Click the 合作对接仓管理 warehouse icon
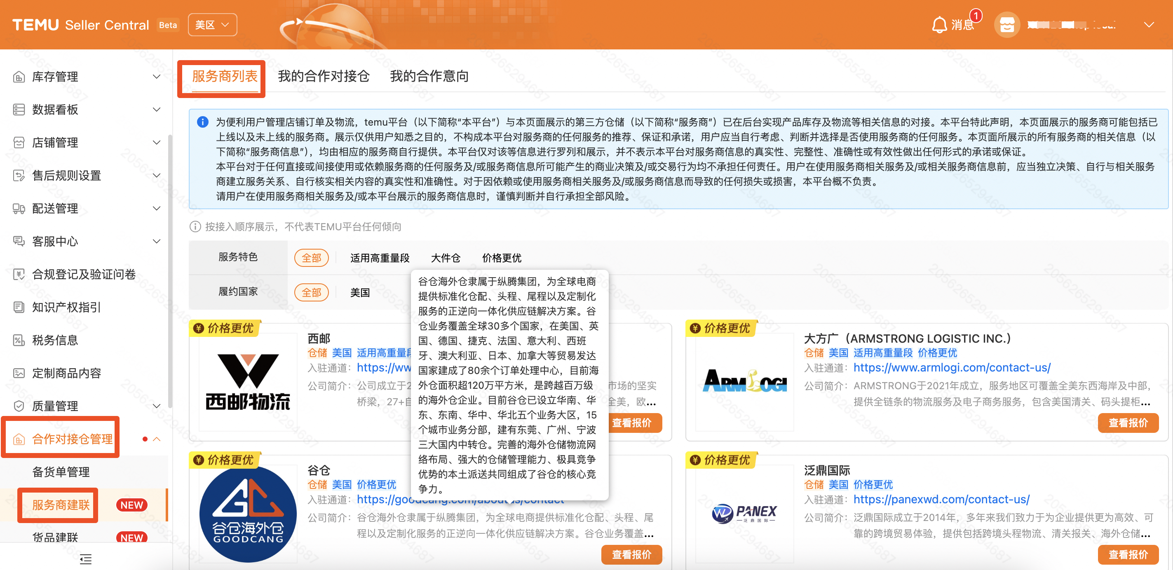The width and height of the screenshot is (1173, 570). tap(19, 439)
